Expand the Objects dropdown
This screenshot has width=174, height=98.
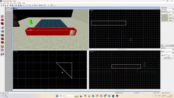click(173, 53)
